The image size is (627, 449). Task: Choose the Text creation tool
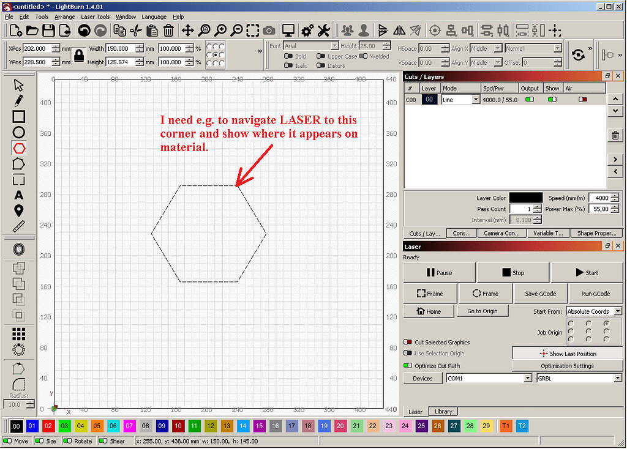point(18,195)
